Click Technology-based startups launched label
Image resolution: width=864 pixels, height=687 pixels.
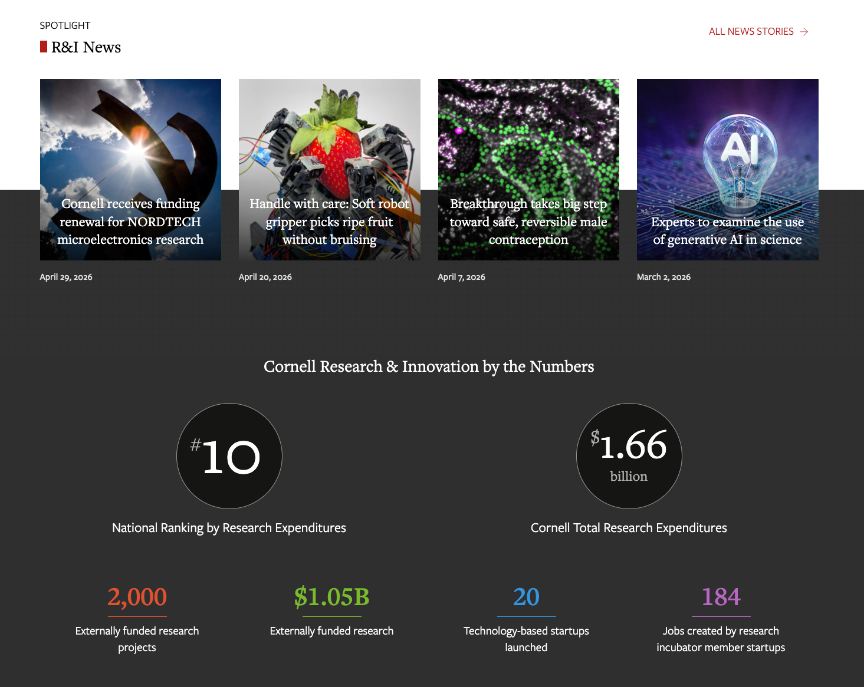coord(526,639)
